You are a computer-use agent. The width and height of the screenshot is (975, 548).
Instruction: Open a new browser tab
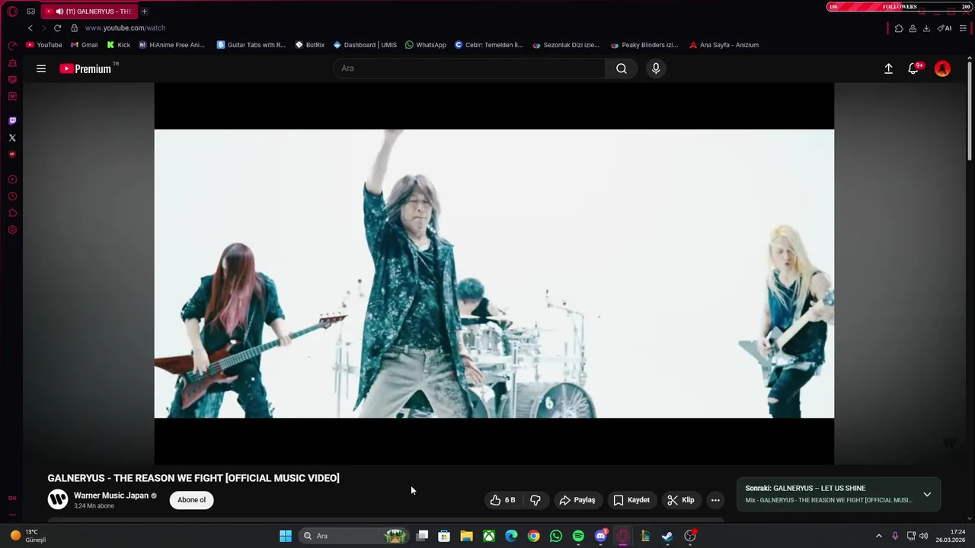(x=144, y=11)
